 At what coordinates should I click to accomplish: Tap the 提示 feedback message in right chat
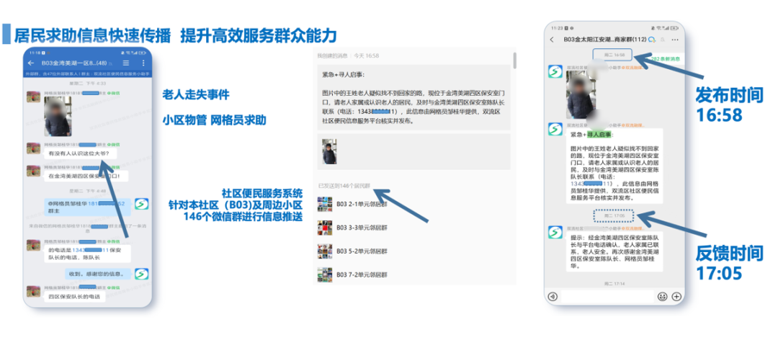(x=614, y=251)
